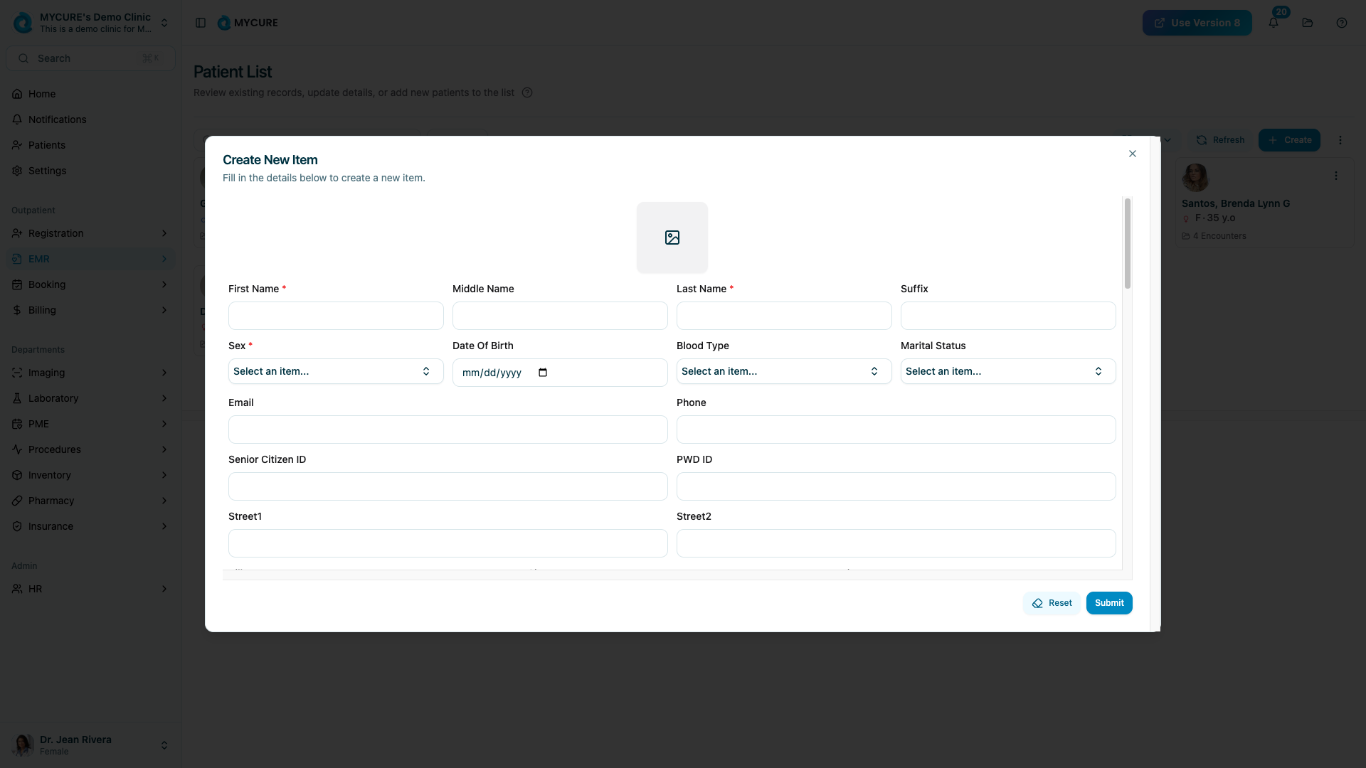
Task: Focus the First Name input field
Action: 336,316
